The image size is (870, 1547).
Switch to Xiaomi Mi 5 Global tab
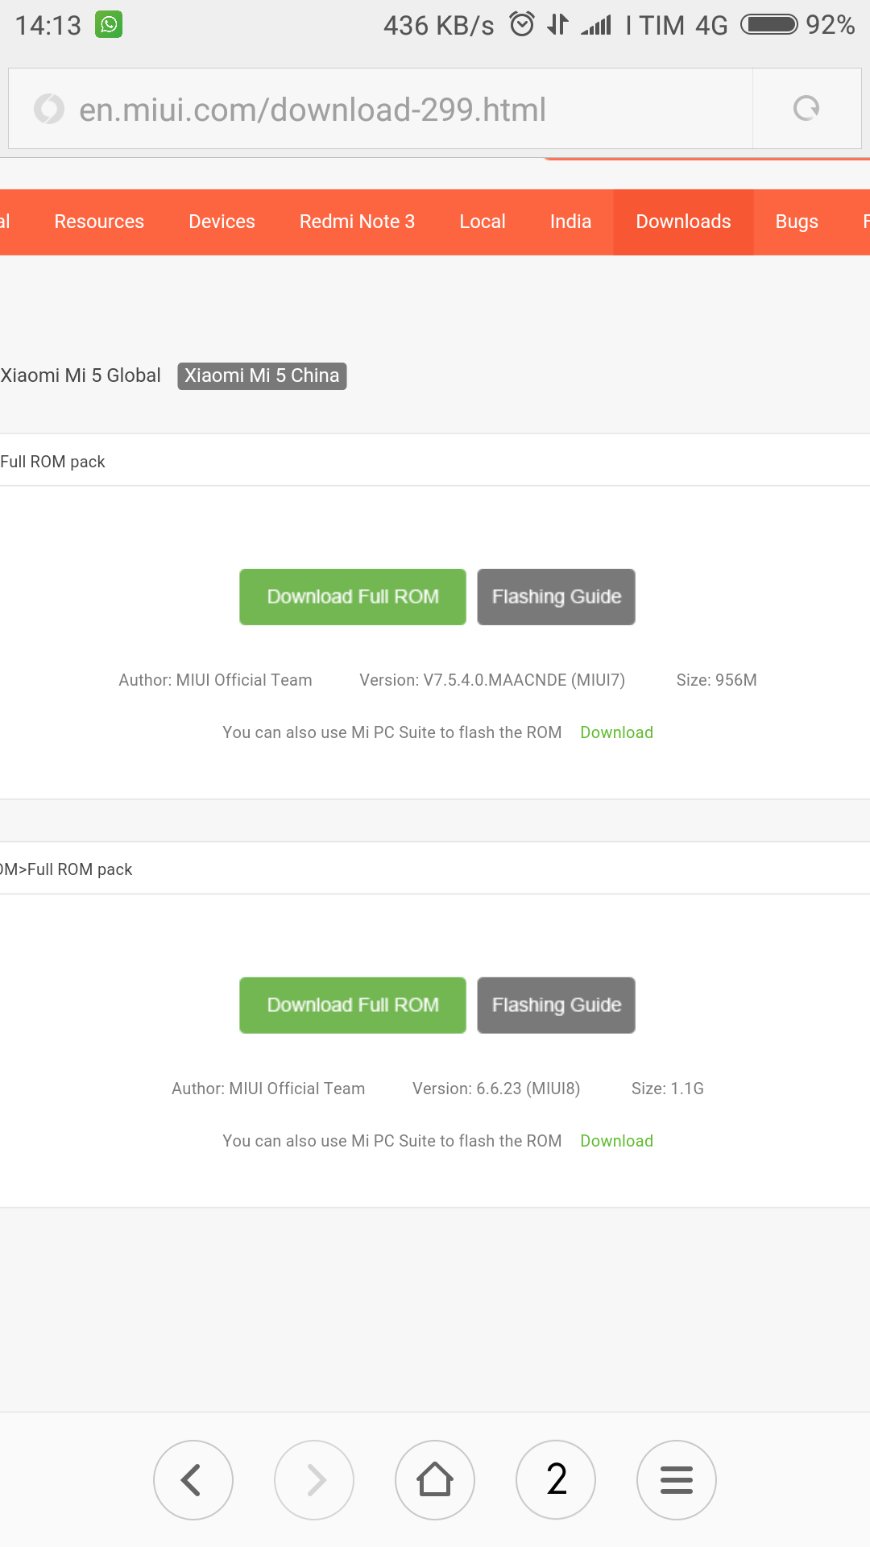81,375
